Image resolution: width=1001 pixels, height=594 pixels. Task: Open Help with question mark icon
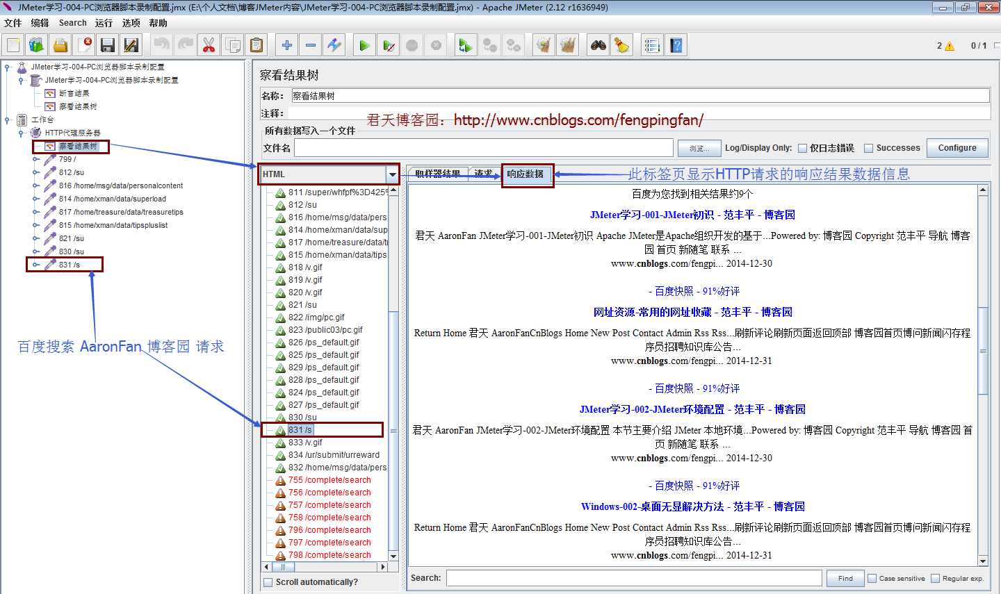[676, 46]
